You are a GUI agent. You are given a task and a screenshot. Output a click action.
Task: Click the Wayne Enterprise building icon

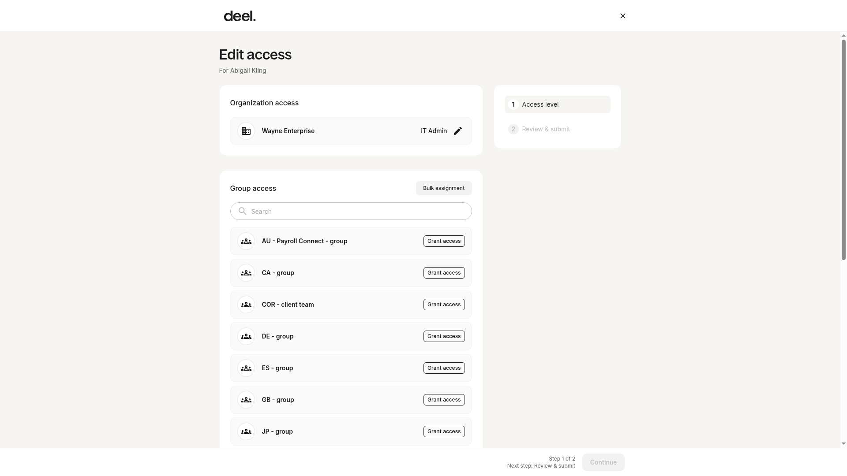click(x=246, y=131)
